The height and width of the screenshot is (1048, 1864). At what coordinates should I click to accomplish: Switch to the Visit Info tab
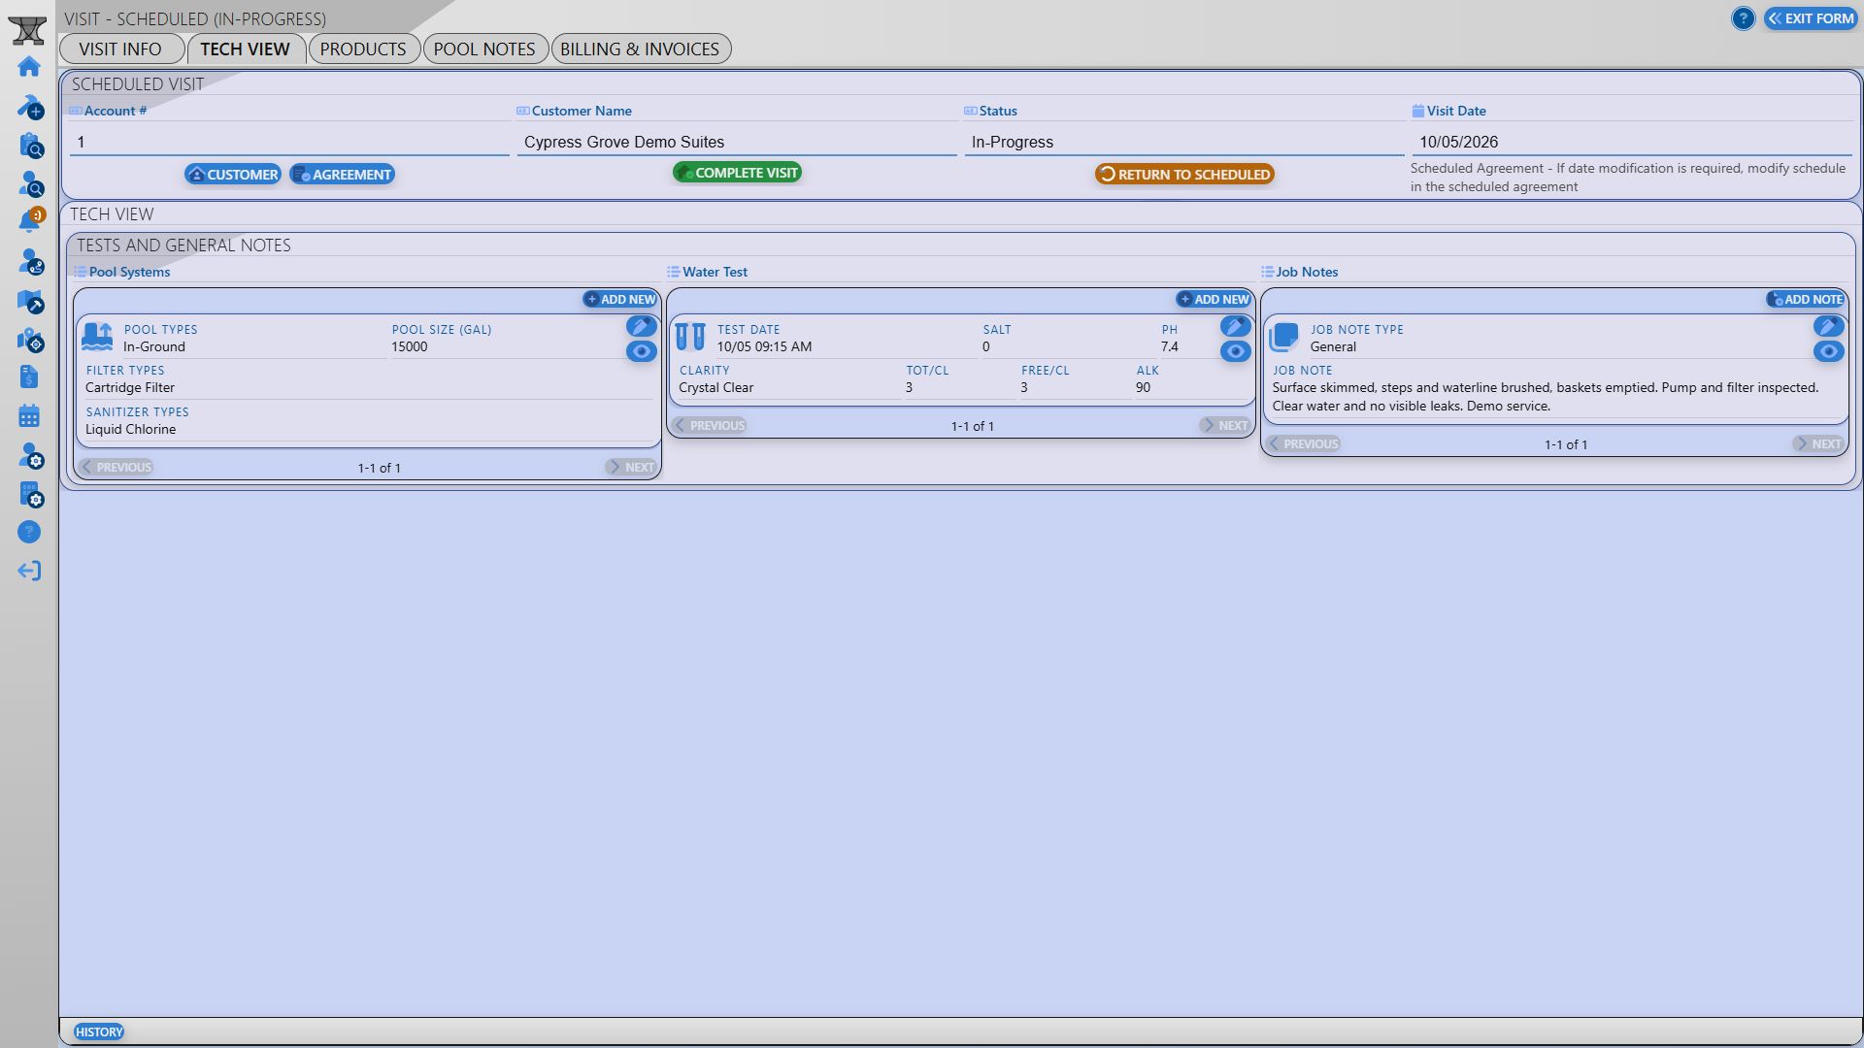tap(120, 49)
